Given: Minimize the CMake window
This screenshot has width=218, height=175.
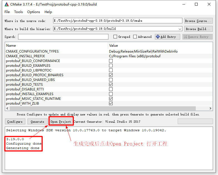Looking at the screenshot, I should tap(184, 4).
